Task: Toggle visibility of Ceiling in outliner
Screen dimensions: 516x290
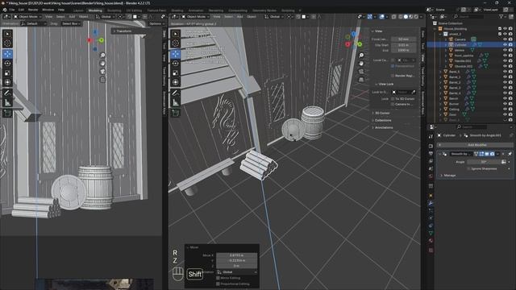Action: coord(505,110)
